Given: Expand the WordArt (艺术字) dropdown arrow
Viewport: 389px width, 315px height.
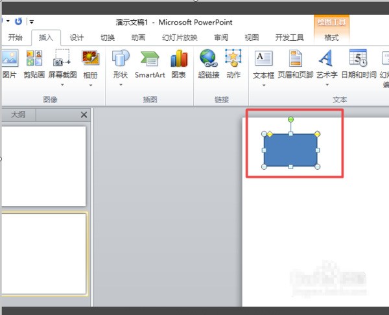Looking at the screenshot, I should click(x=327, y=84).
